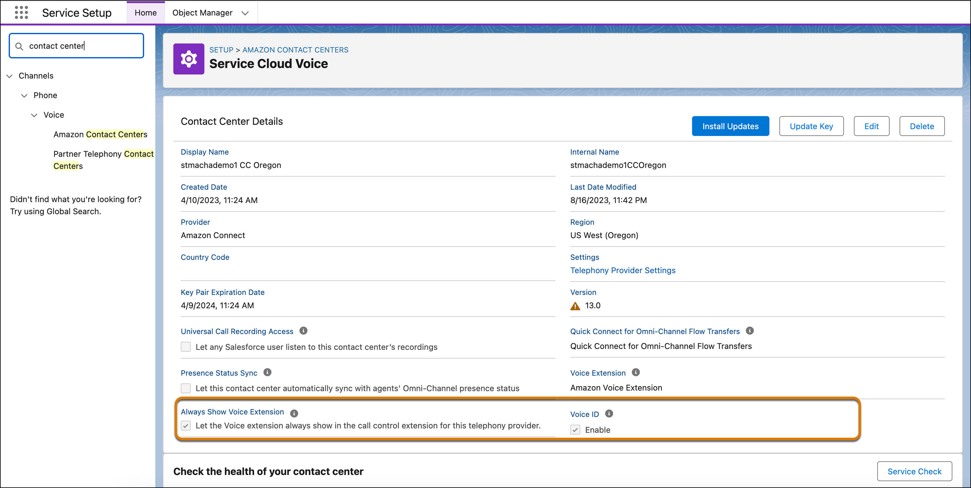The width and height of the screenshot is (971, 488).
Task: Show info icon next to Voice Extension
Action: [x=636, y=372]
